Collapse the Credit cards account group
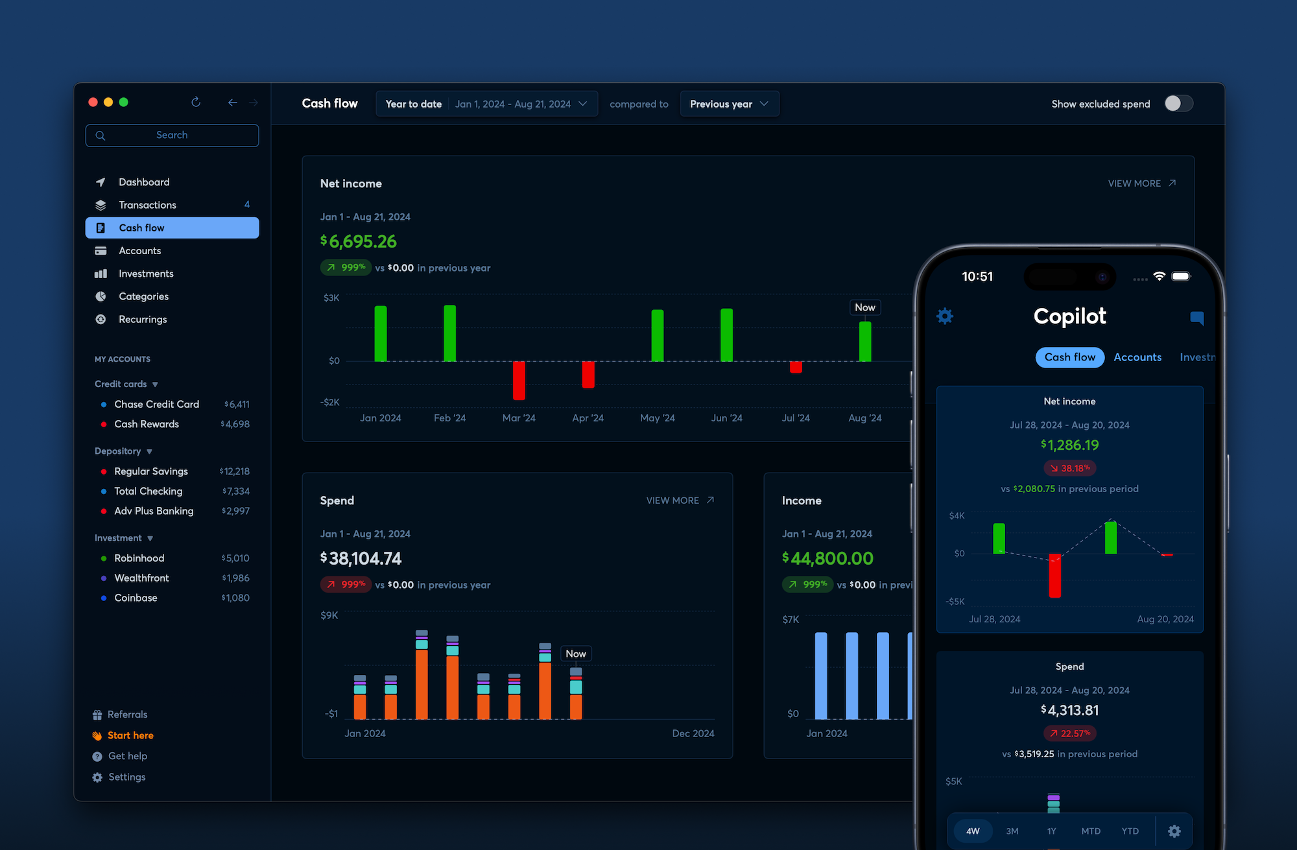1297x850 pixels. 155,384
